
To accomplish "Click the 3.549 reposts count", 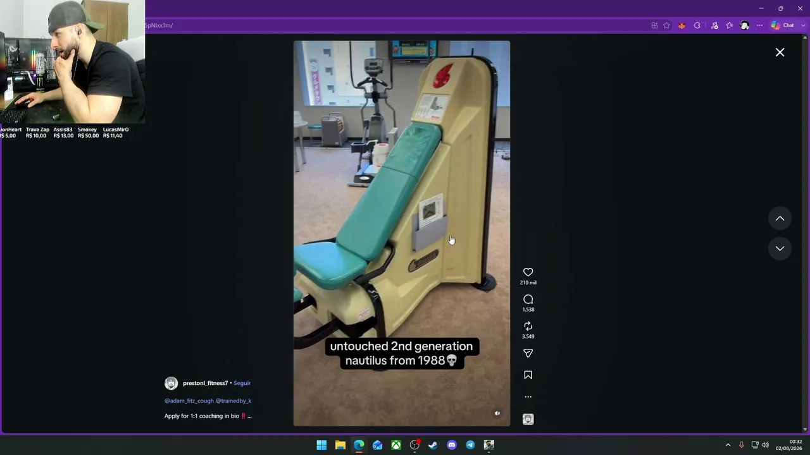I will pyautogui.click(x=528, y=336).
